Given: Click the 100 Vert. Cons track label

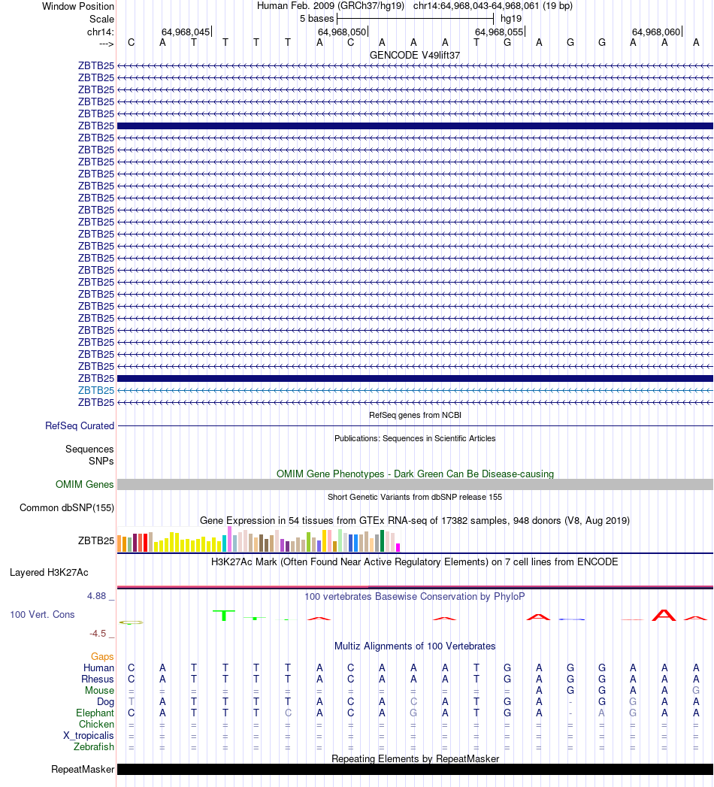Looking at the screenshot, I should 42,614.
